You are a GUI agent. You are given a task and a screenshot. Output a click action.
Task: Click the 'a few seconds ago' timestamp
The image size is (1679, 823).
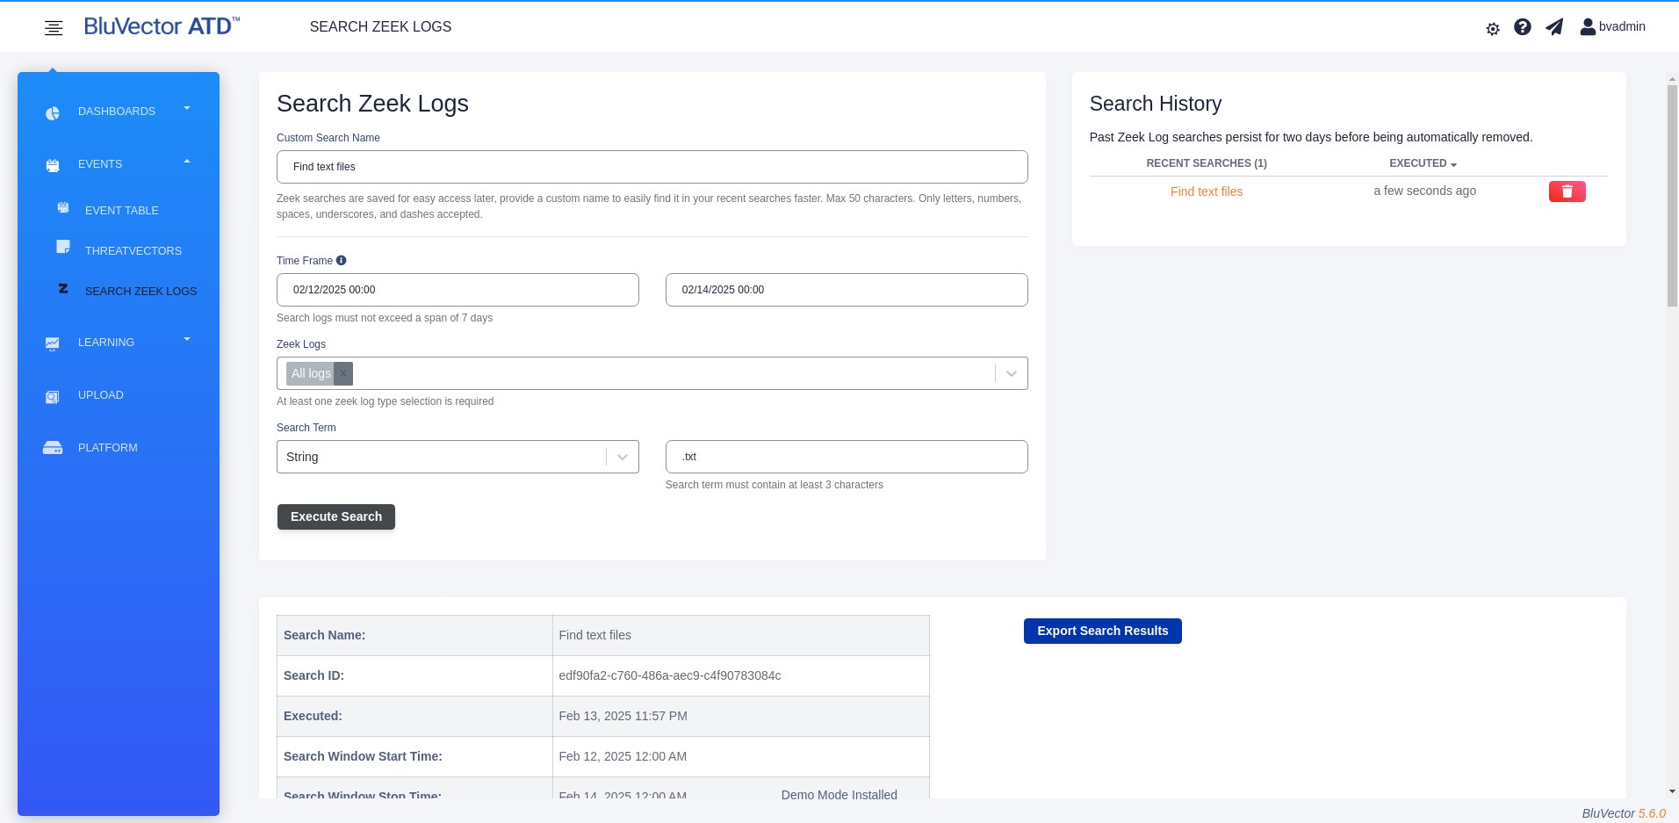coord(1424,191)
